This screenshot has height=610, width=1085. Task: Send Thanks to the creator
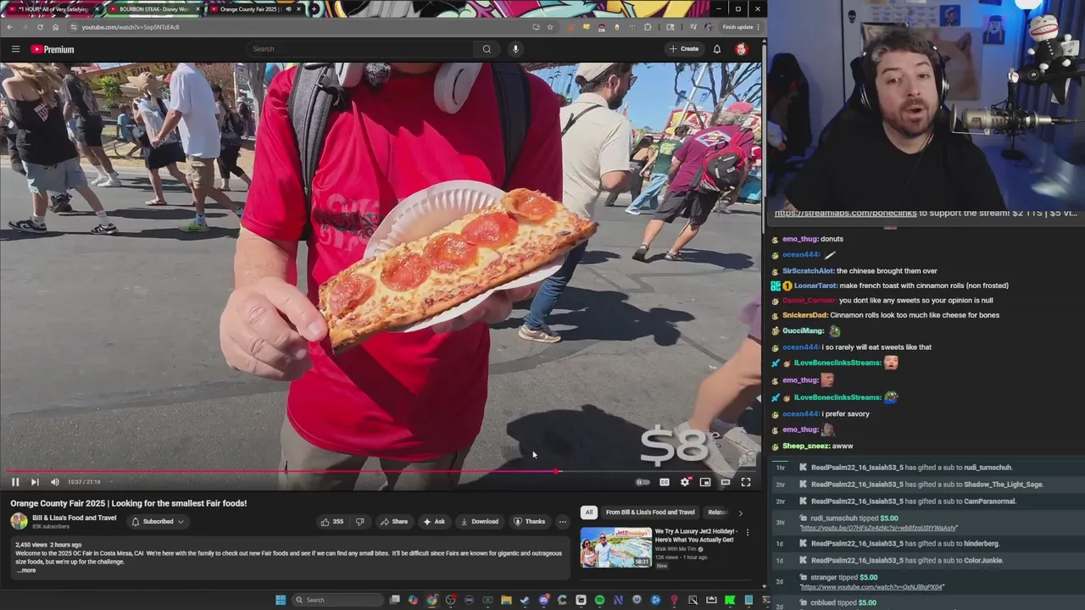point(530,522)
